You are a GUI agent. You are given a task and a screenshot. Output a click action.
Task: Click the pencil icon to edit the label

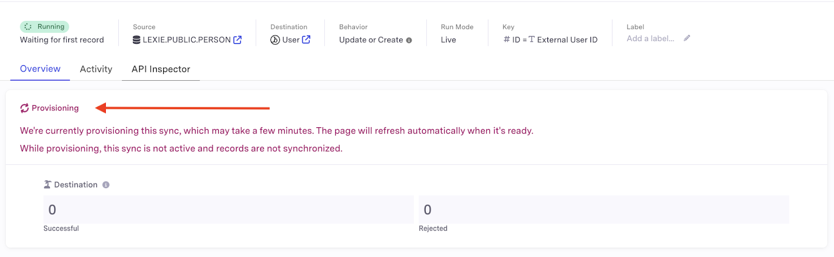coord(687,38)
